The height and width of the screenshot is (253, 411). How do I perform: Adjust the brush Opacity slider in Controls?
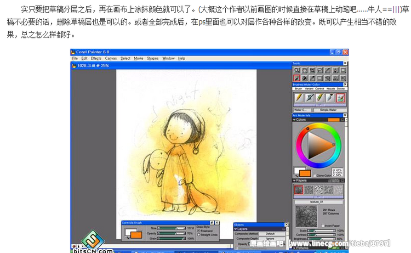171,233
